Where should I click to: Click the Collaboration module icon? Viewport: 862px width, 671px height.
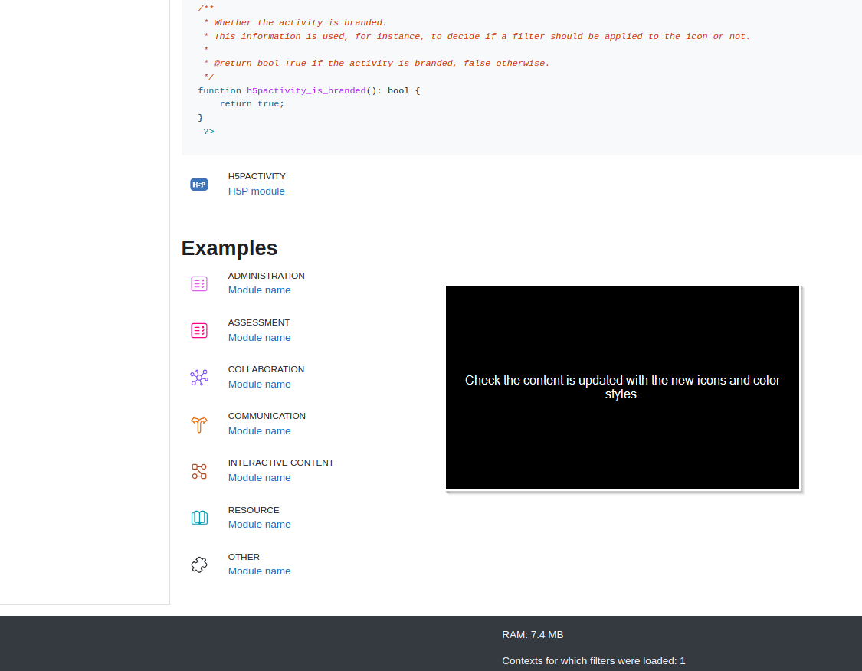click(199, 377)
